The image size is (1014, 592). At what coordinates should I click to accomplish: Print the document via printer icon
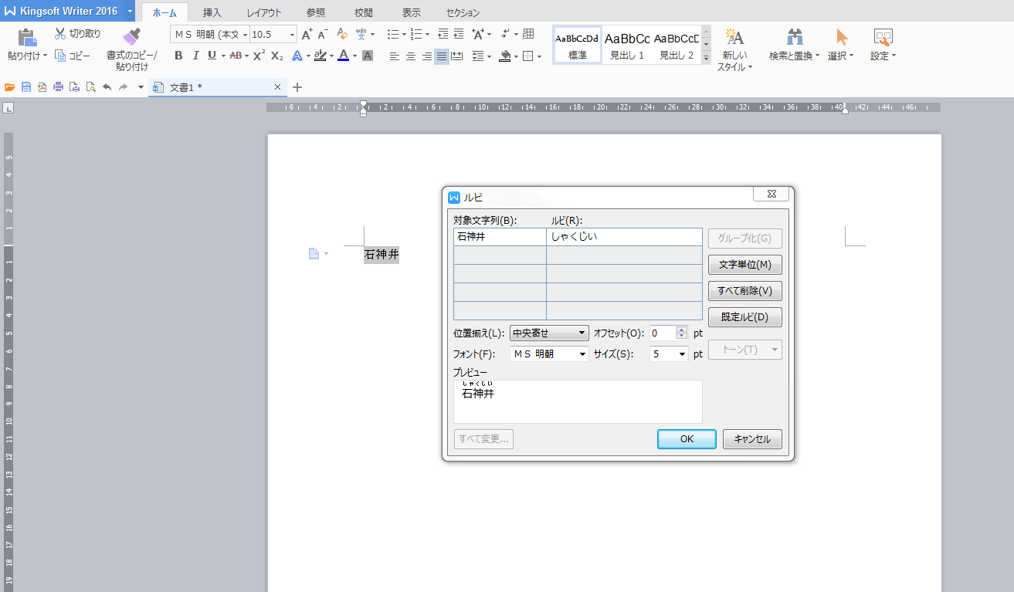click(58, 87)
